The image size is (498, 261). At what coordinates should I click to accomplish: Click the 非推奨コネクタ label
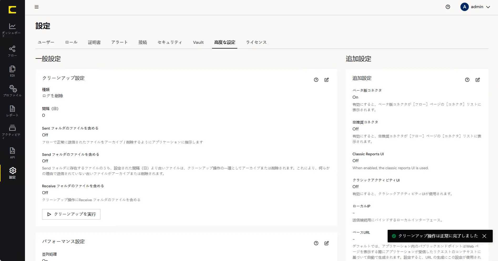click(x=365, y=122)
